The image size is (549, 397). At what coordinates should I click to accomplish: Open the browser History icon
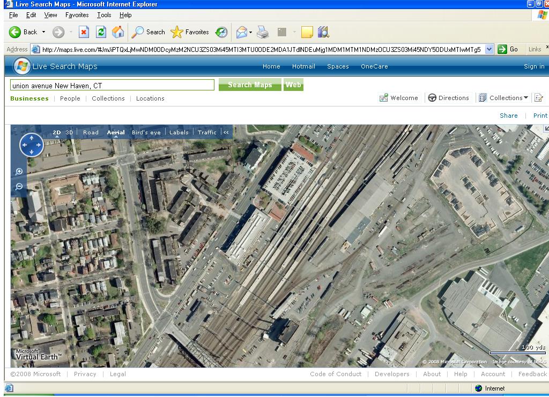[221, 32]
